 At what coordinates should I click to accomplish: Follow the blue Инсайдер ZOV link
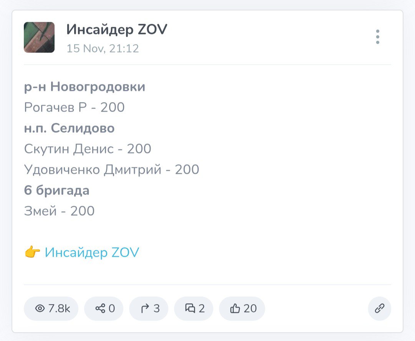tap(92, 252)
